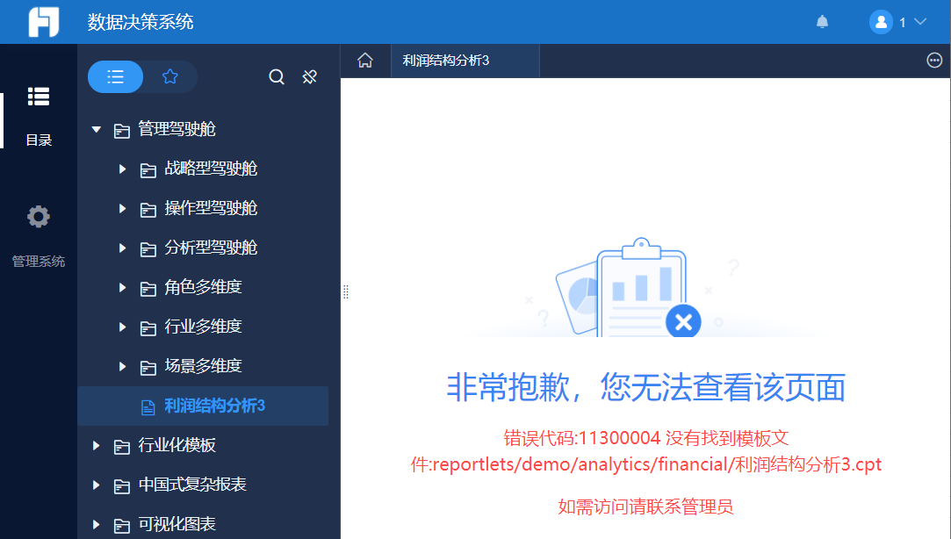This screenshot has height=539, width=951.
Task: Expand the 场景多维度 folder
Action: click(x=122, y=366)
